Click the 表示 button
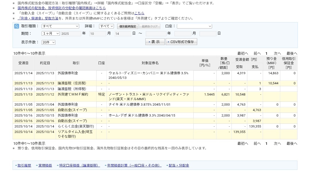The image size is (310, 175). [x=155, y=42]
